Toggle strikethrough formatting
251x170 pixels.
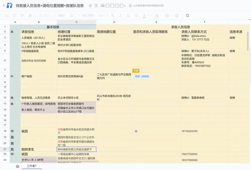click(x=136, y=15)
